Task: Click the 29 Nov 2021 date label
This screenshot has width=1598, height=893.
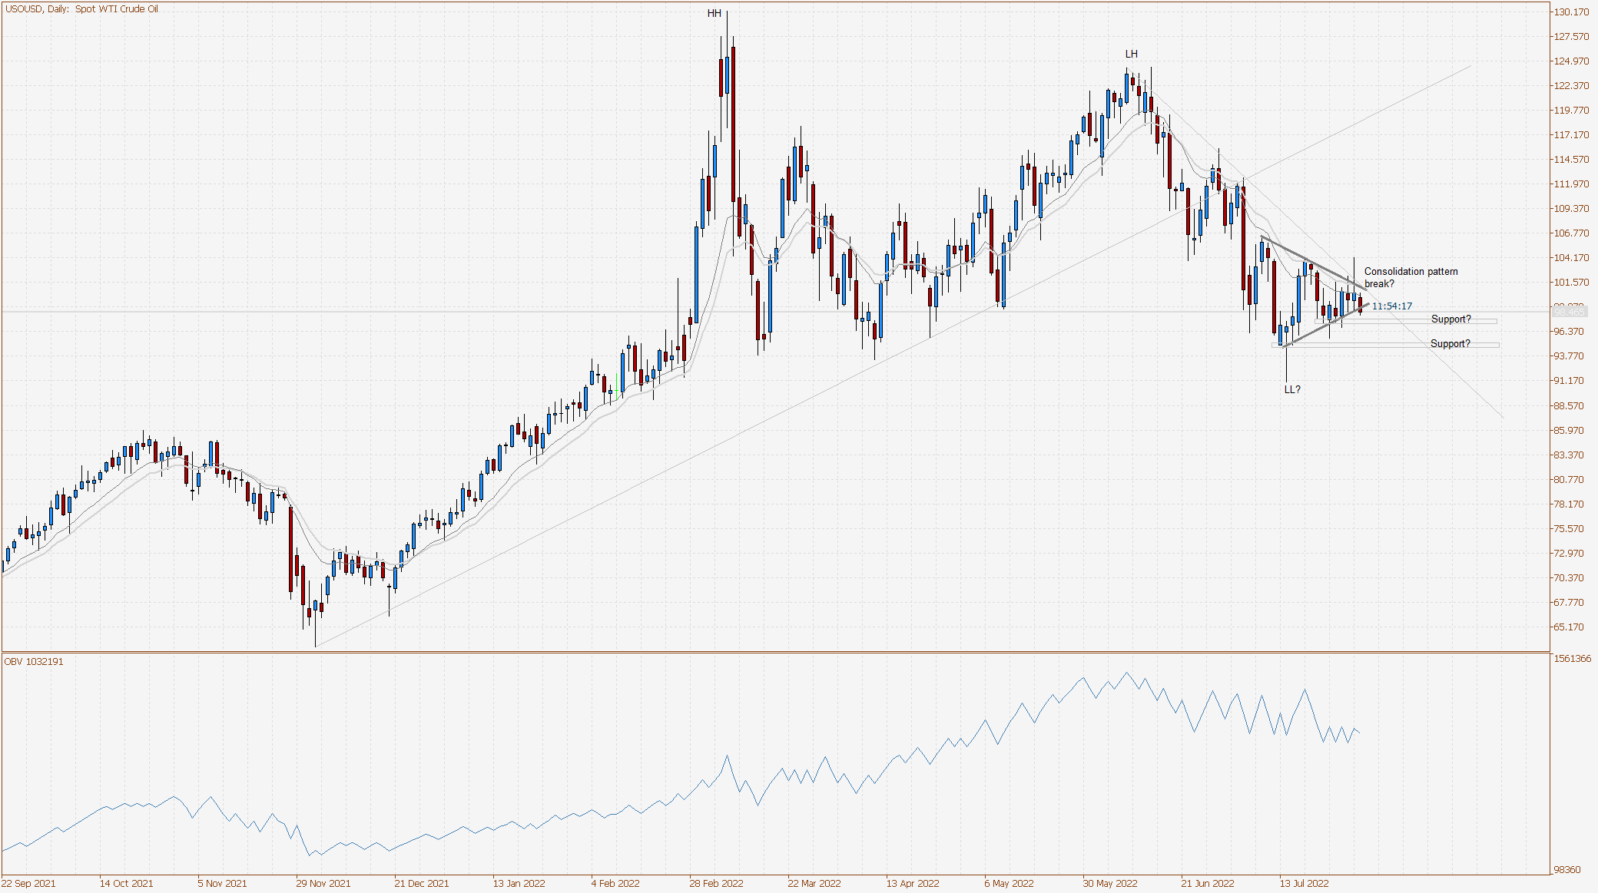Action: [323, 883]
